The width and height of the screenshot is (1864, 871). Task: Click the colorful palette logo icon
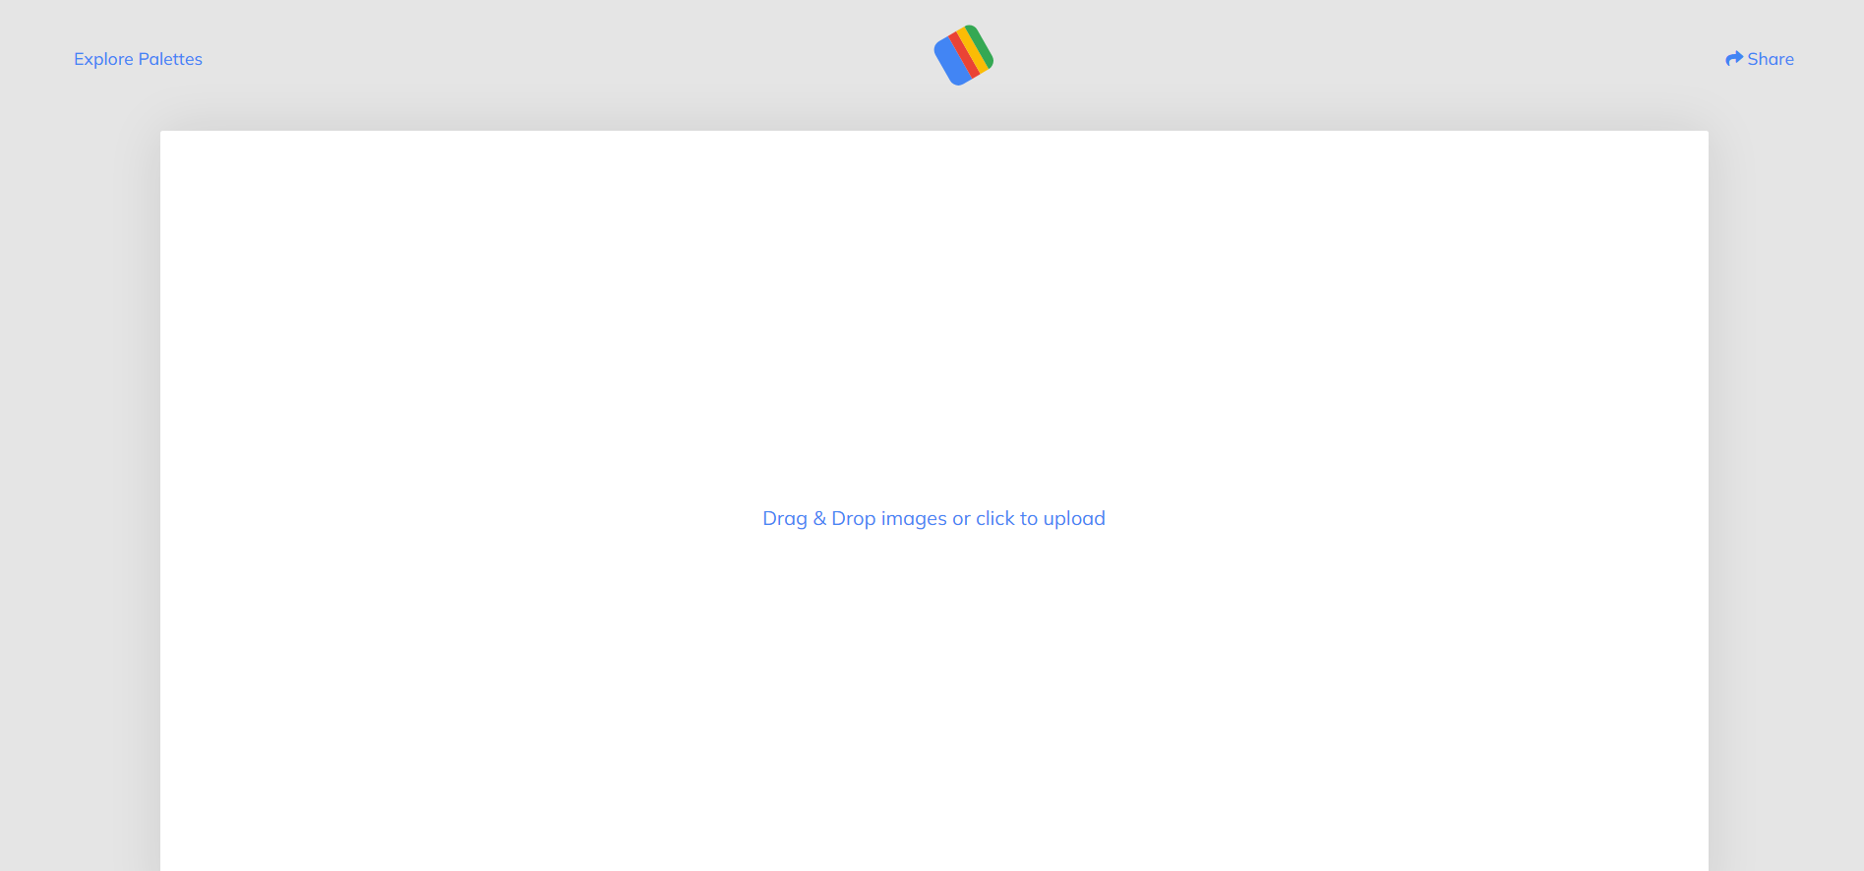[964, 55]
